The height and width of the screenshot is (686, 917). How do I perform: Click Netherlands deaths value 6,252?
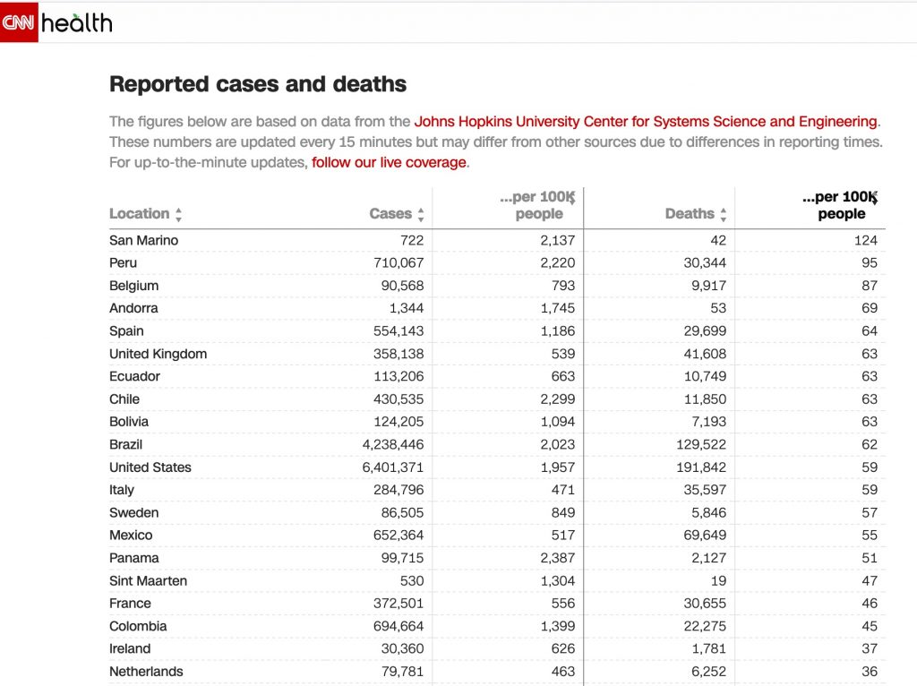(709, 672)
